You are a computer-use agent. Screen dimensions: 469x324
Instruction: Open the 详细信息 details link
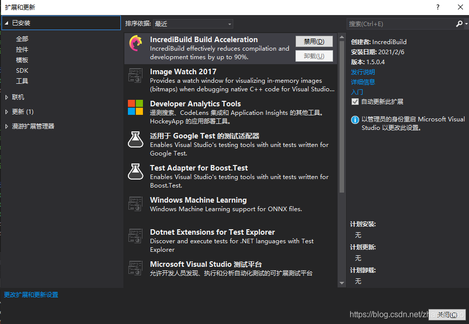click(x=363, y=82)
